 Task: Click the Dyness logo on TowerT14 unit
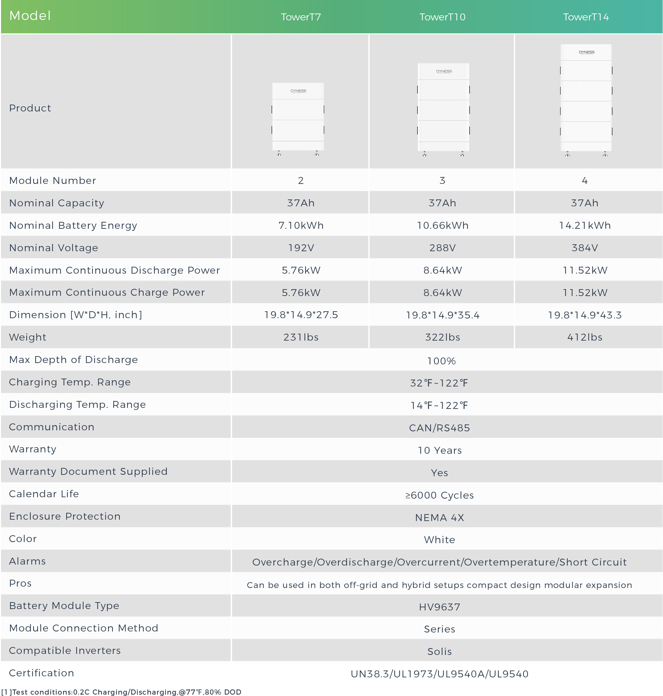tap(587, 52)
